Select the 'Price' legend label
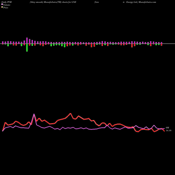Screen dimensions: 175x175 point(6,8)
